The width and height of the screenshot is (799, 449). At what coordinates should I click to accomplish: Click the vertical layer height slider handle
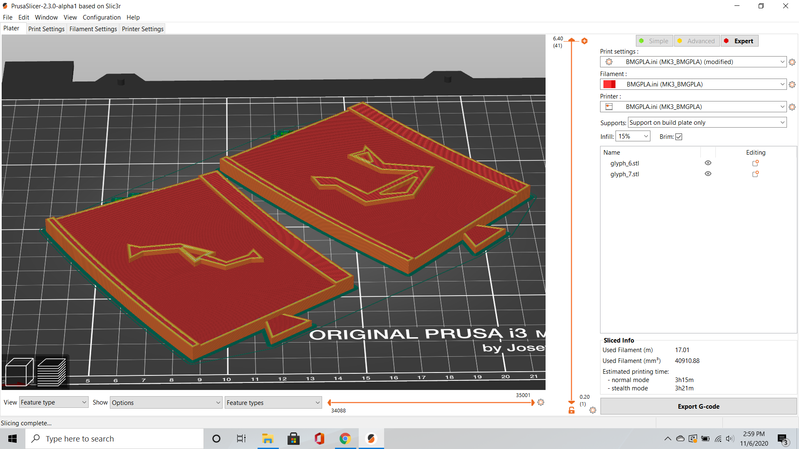pos(571,41)
